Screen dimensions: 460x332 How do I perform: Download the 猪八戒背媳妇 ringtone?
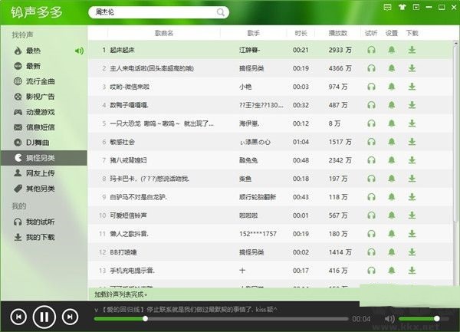pyautogui.click(x=412, y=160)
